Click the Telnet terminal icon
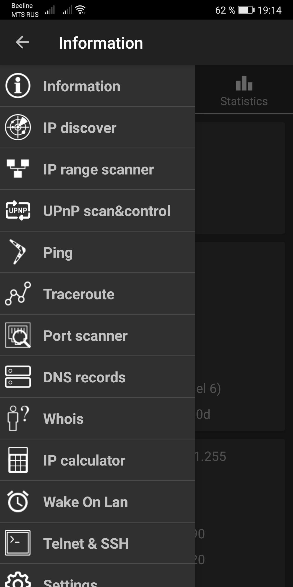This screenshot has height=587, width=293. click(18, 543)
